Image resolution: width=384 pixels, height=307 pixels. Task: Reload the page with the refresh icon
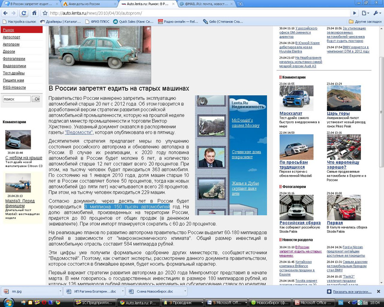tap(24, 13)
